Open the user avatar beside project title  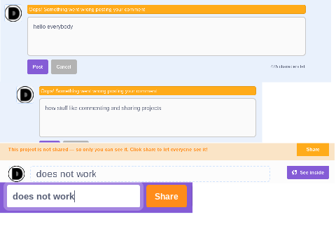pos(16,174)
